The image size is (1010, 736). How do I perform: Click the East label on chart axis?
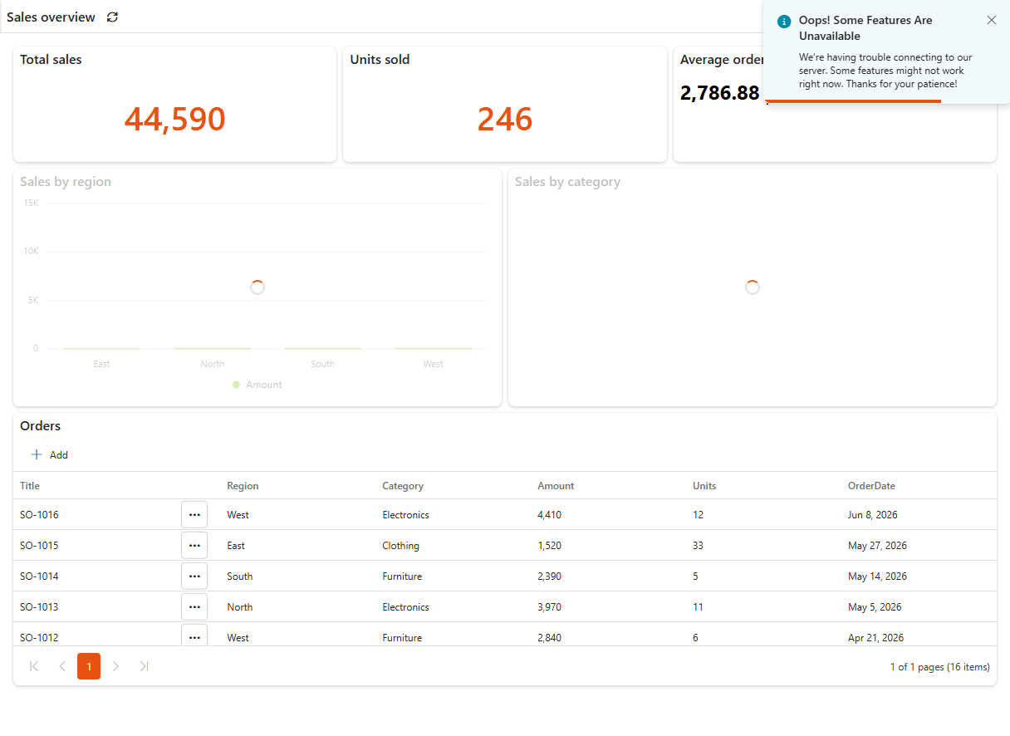101,364
